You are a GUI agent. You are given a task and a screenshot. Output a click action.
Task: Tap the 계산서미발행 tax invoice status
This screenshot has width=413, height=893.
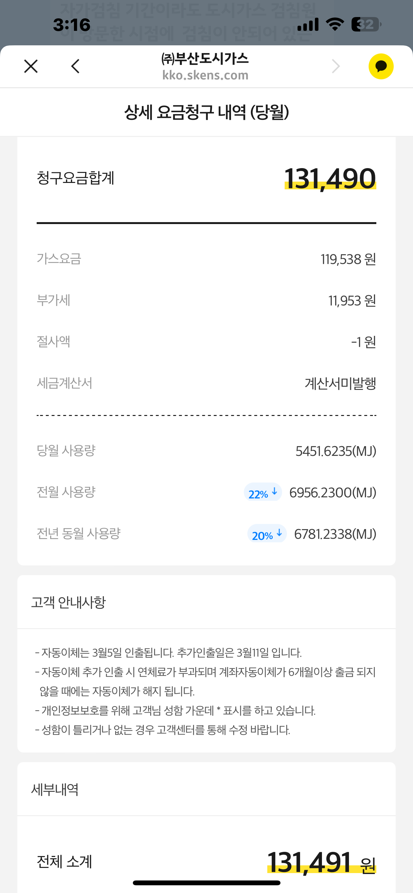click(x=340, y=383)
